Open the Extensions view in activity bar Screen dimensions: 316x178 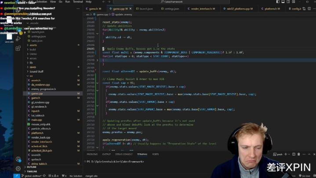(x=18, y=48)
